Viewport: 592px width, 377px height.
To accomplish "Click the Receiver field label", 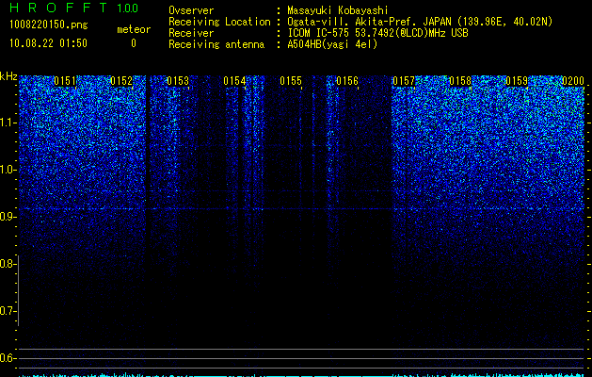I will (191, 33).
